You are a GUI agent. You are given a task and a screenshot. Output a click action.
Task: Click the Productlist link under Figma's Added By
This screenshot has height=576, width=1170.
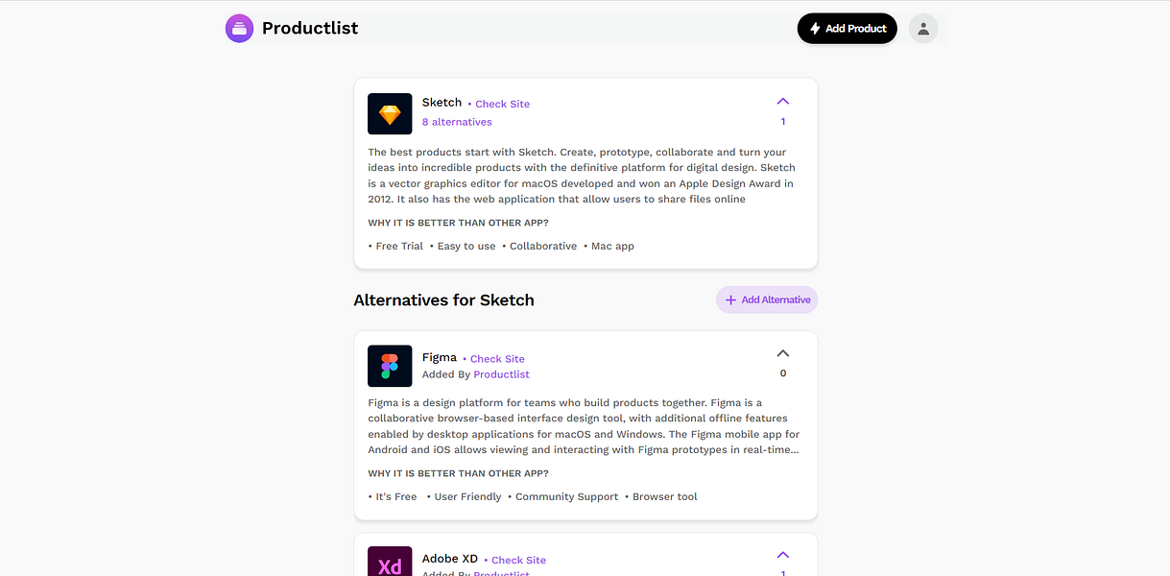tap(501, 373)
